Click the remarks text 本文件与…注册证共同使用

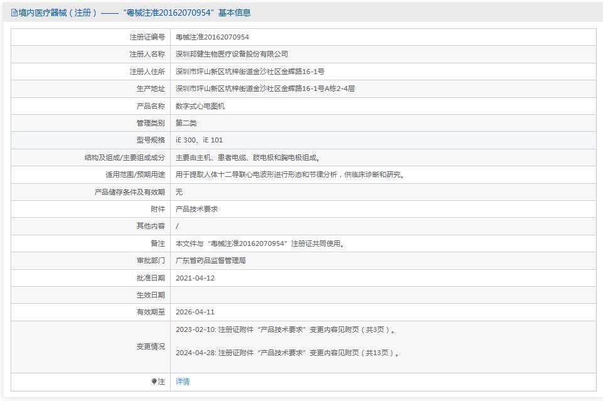pos(260,243)
